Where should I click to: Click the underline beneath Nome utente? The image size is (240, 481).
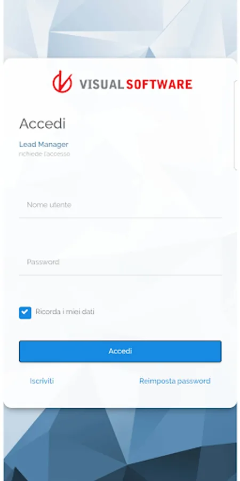click(x=121, y=218)
